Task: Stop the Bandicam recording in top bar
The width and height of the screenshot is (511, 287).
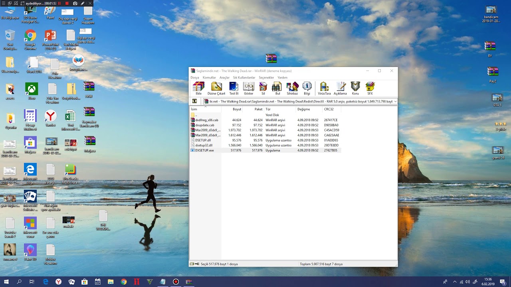Action: click(x=67, y=3)
